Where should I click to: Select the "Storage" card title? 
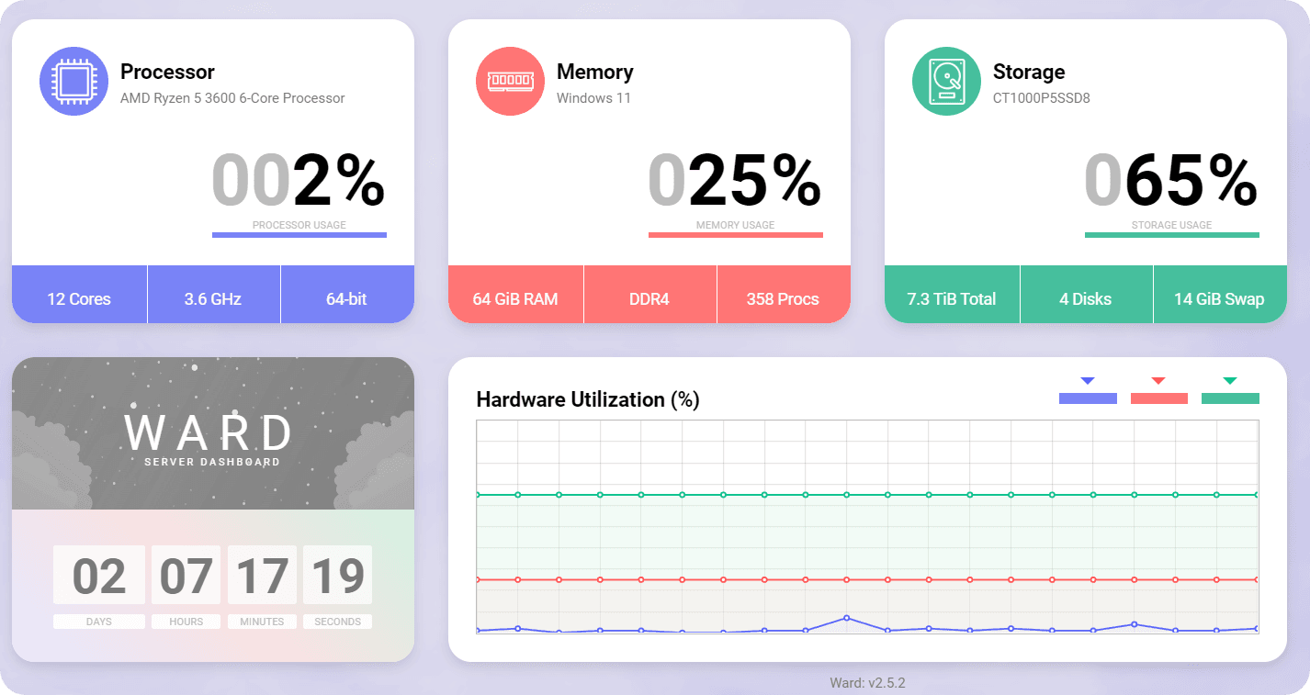tap(1029, 72)
